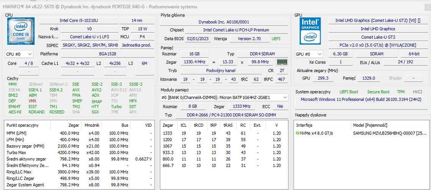Image resolution: width=431 pixels, height=190 pixels.
Task: Open the GPU #0 selector dropdown
Action: 309,54
